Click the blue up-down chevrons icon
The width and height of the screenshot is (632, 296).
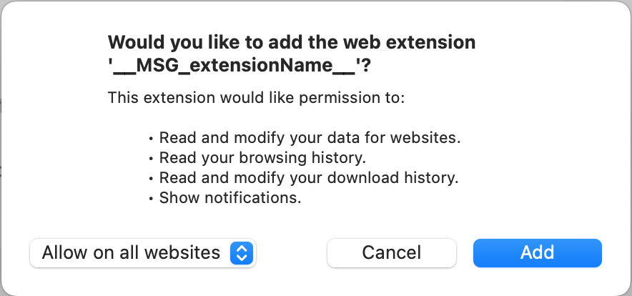tap(242, 252)
